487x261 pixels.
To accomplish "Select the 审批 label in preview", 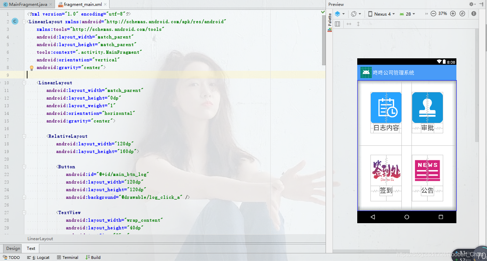I will [x=428, y=128].
